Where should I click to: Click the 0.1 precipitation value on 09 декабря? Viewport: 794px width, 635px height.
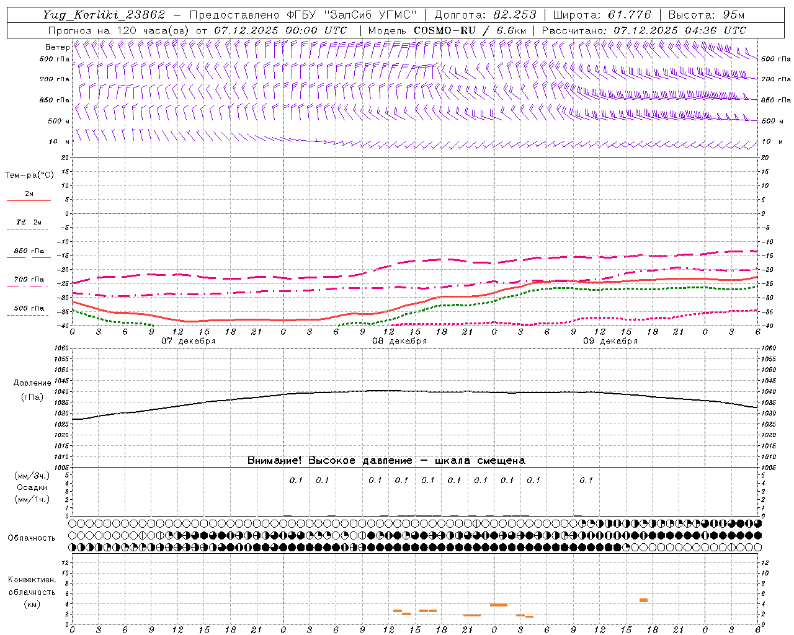(x=586, y=480)
